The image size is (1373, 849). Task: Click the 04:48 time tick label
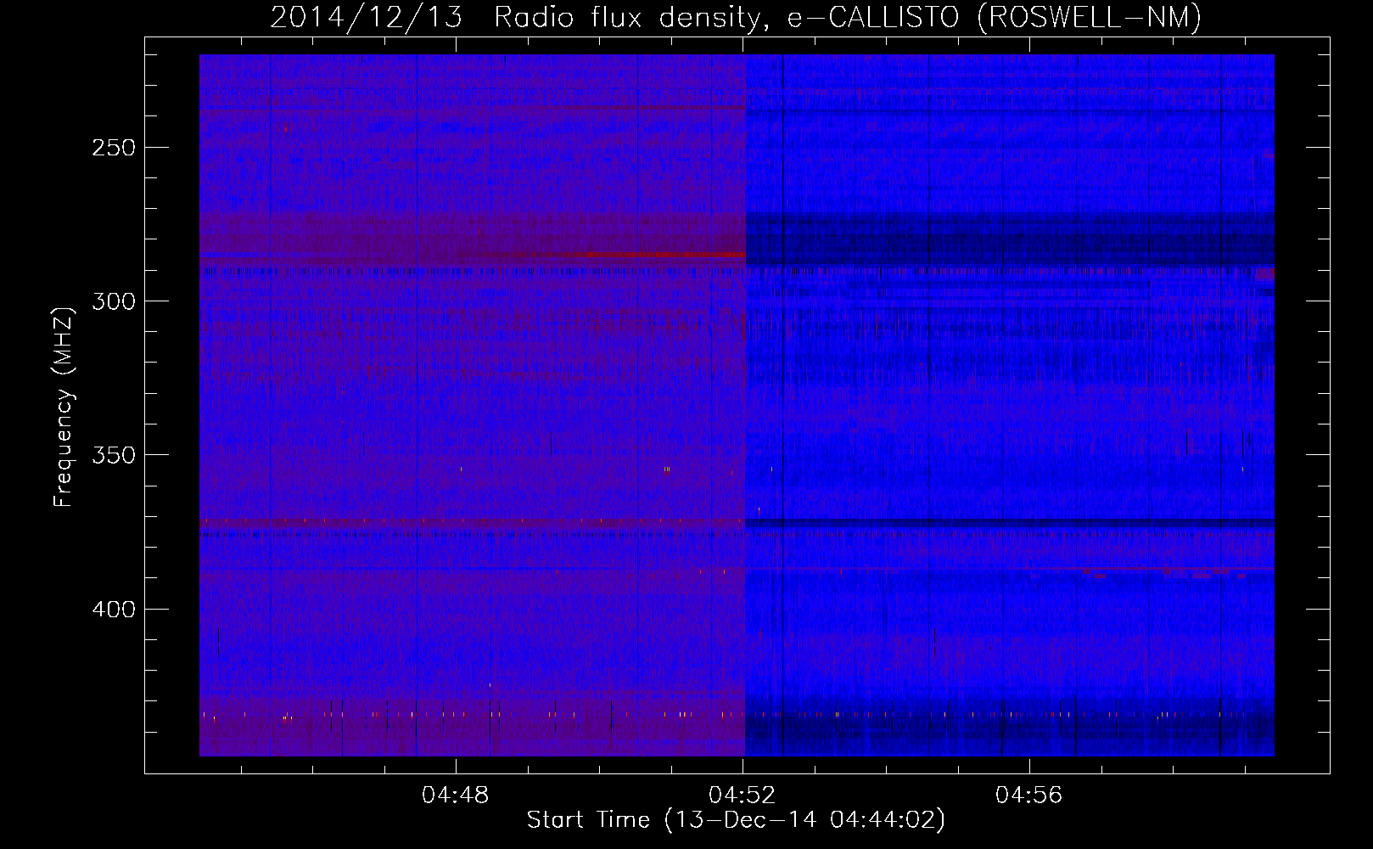(456, 796)
